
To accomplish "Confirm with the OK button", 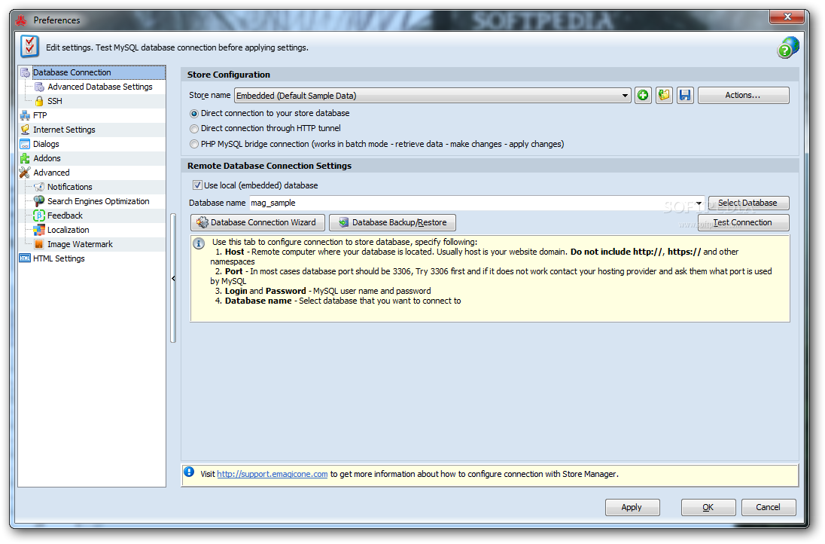I will 708,508.
